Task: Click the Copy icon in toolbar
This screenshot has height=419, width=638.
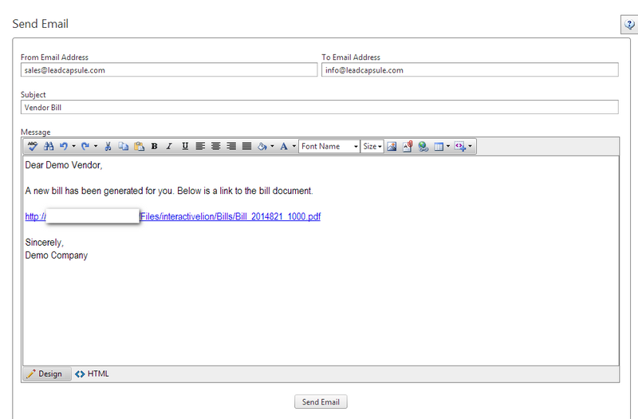Action: click(x=124, y=147)
